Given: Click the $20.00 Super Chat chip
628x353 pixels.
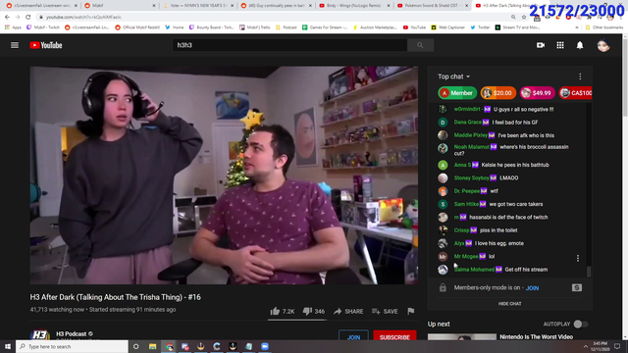Looking at the screenshot, I should [497, 93].
